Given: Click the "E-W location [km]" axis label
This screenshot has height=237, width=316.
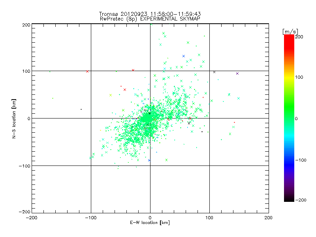Looking at the screenshot, I should tap(150, 222).
